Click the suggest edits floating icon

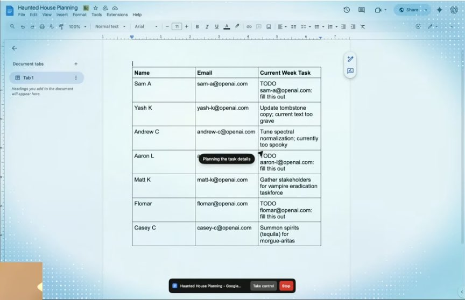[350, 59]
